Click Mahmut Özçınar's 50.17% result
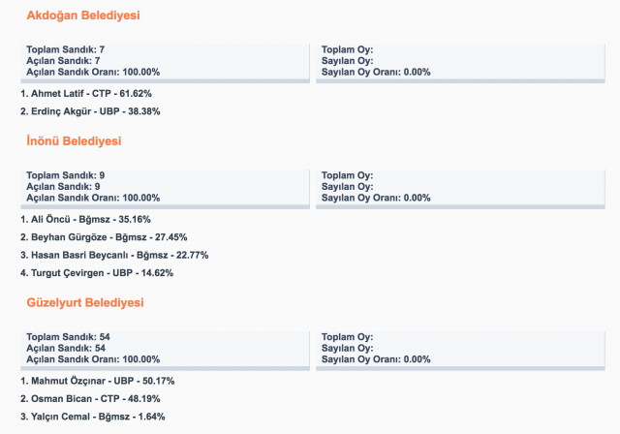 click(97, 381)
